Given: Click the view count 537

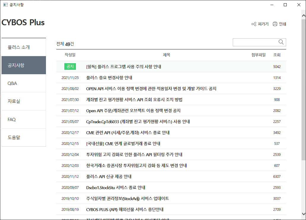Looking at the screenshot, I should pos(277,144).
